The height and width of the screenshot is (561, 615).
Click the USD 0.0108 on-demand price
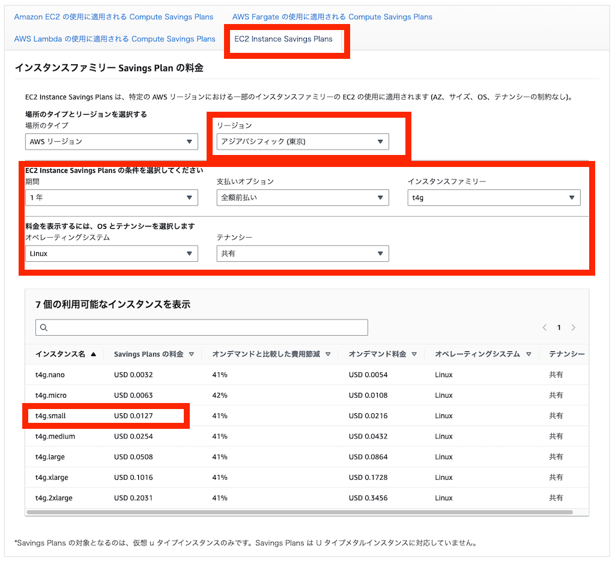pyautogui.click(x=368, y=395)
